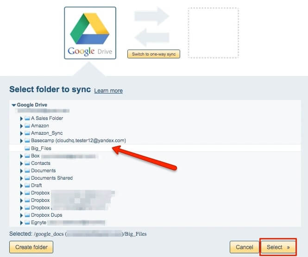Click folder icon beside Amazon_Sync
Image resolution: width=308 pixels, height=257 pixels.
click(27, 133)
